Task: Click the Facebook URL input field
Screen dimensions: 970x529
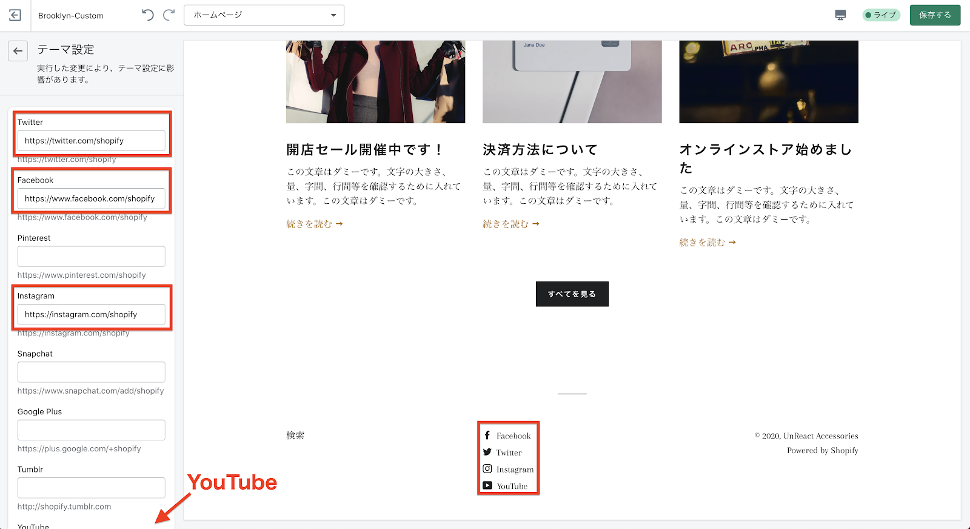Action: coord(91,198)
